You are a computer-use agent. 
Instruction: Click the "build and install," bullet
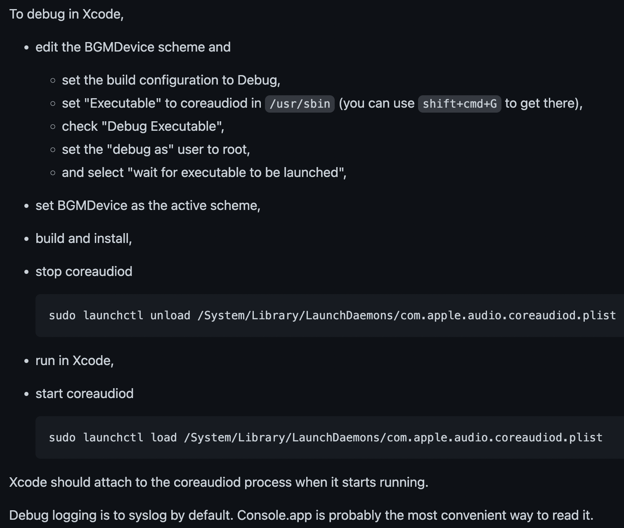point(83,238)
